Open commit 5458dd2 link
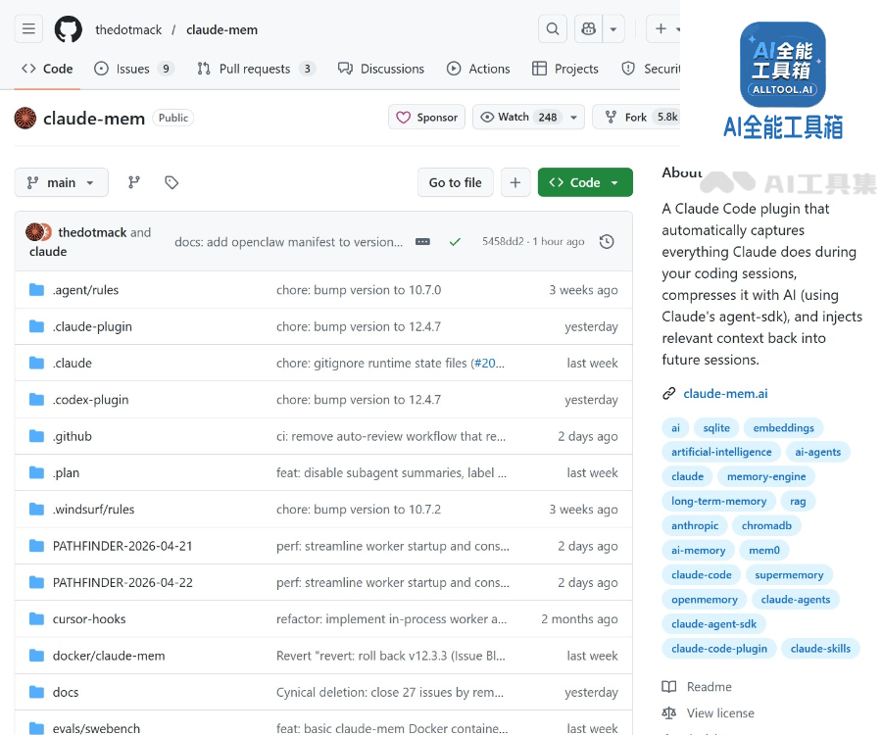Viewport: 882px width, 735px height. (503, 241)
